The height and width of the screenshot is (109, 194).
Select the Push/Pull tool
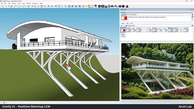(x=29, y=6)
